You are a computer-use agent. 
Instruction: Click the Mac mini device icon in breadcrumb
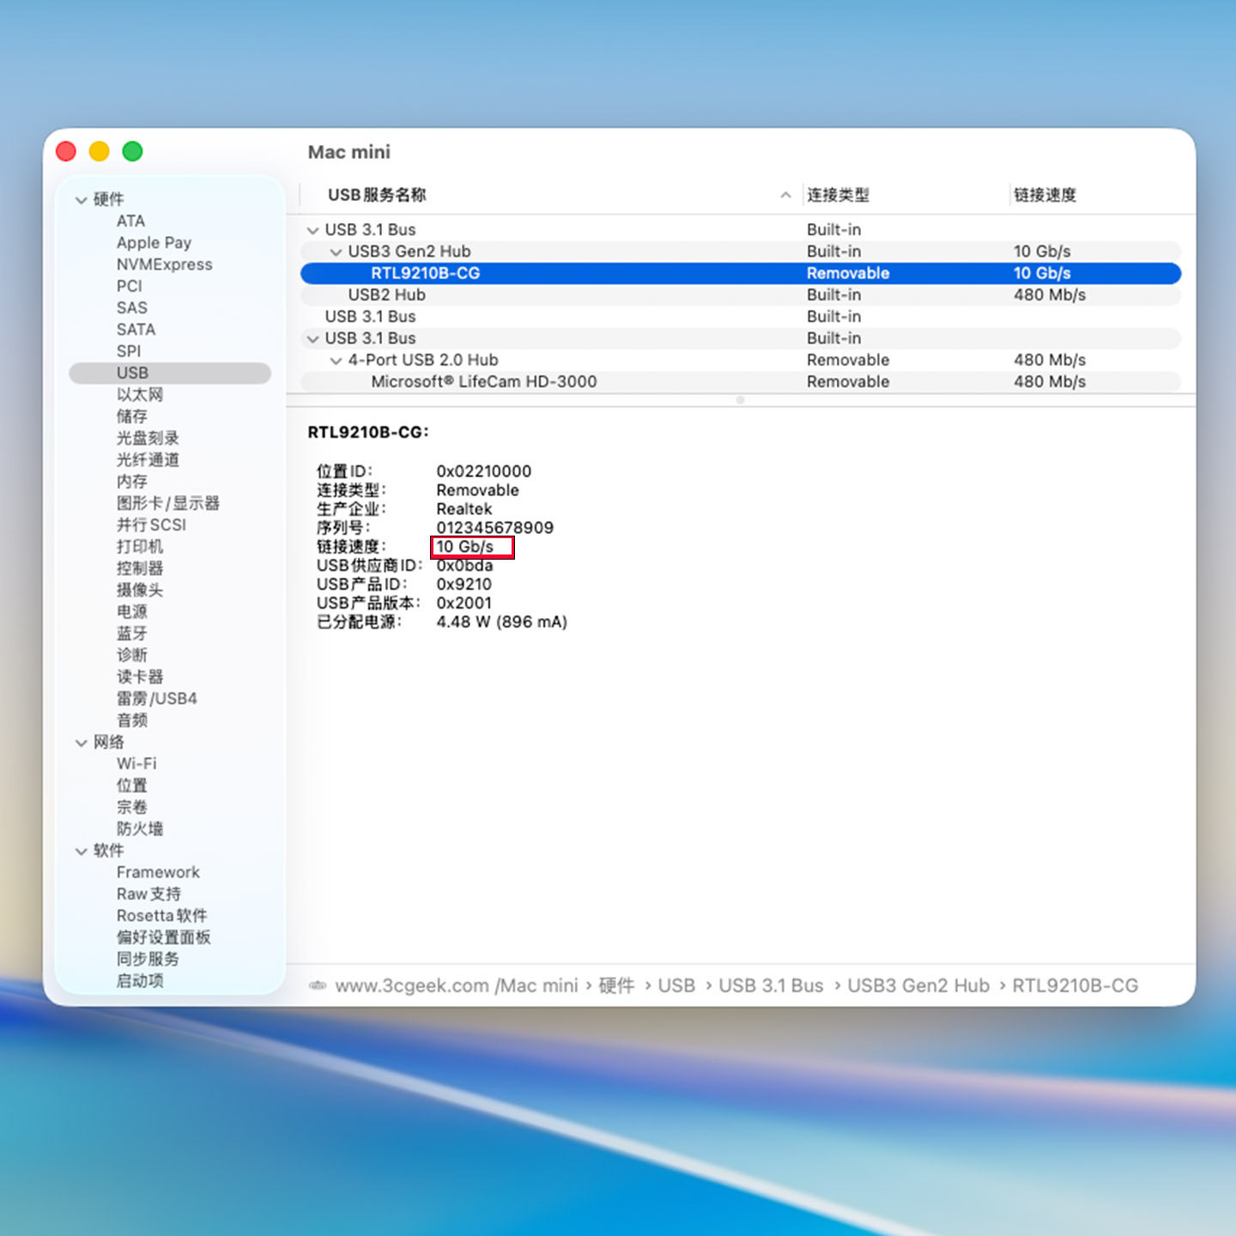pos(318,985)
